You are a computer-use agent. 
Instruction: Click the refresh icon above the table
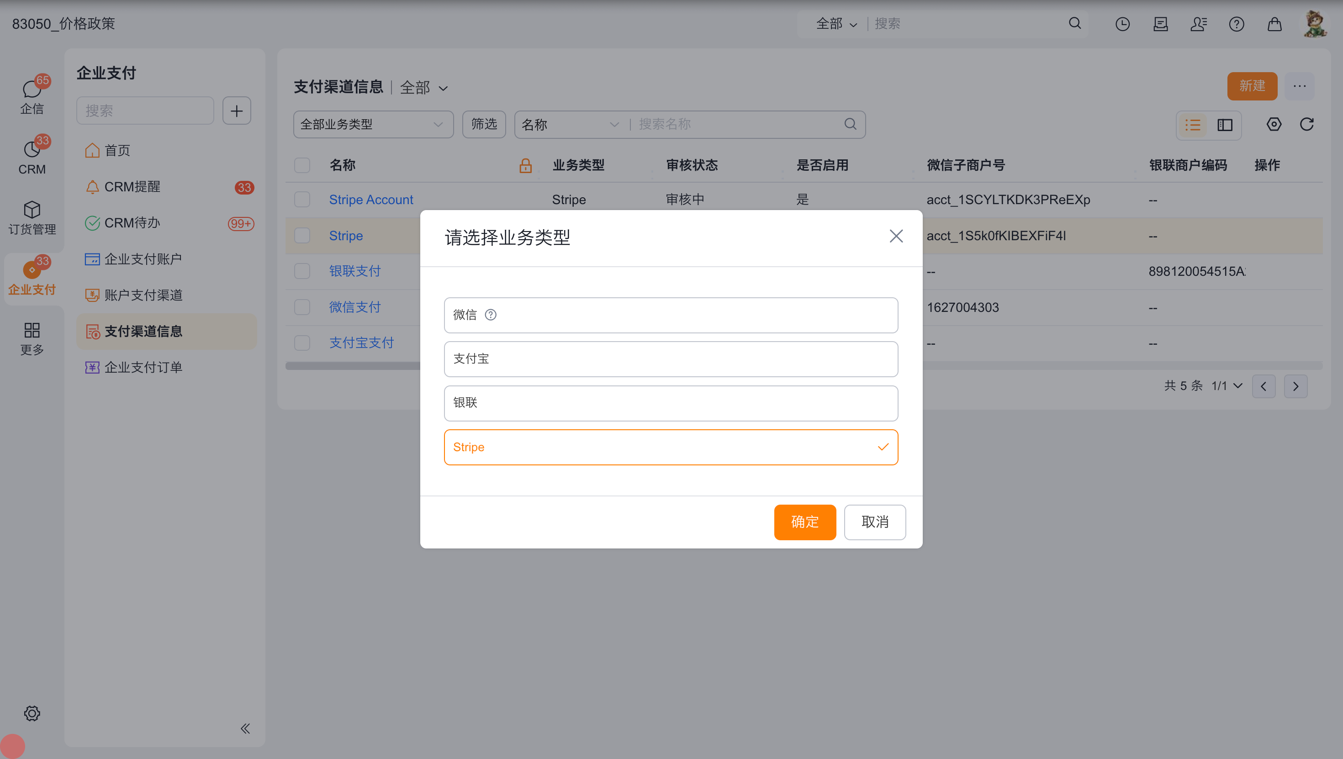pyautogui.click(x=1306, y=125)
